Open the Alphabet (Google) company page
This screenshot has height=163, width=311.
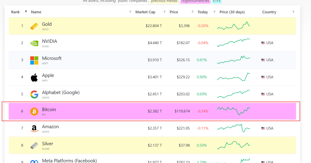(61, 93)
